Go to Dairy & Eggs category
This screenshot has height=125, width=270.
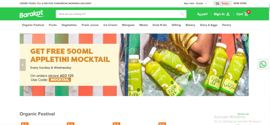pyautogui.click(x=209, y=25)
